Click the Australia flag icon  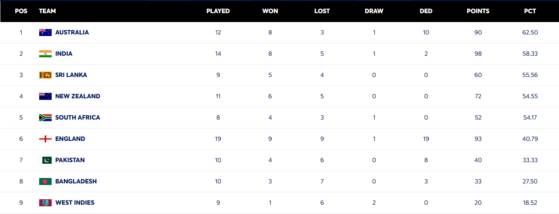[45, 33]
